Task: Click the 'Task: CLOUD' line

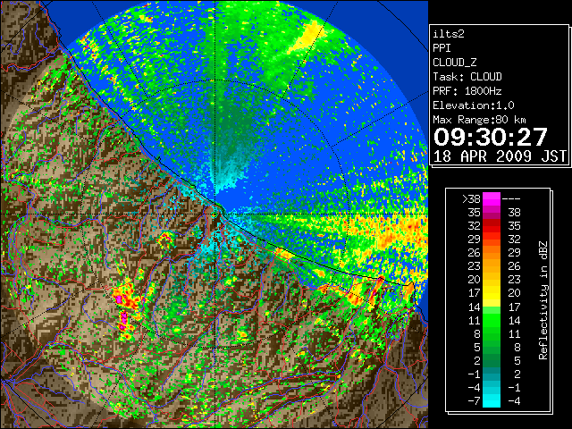Action: click(467, 77)
